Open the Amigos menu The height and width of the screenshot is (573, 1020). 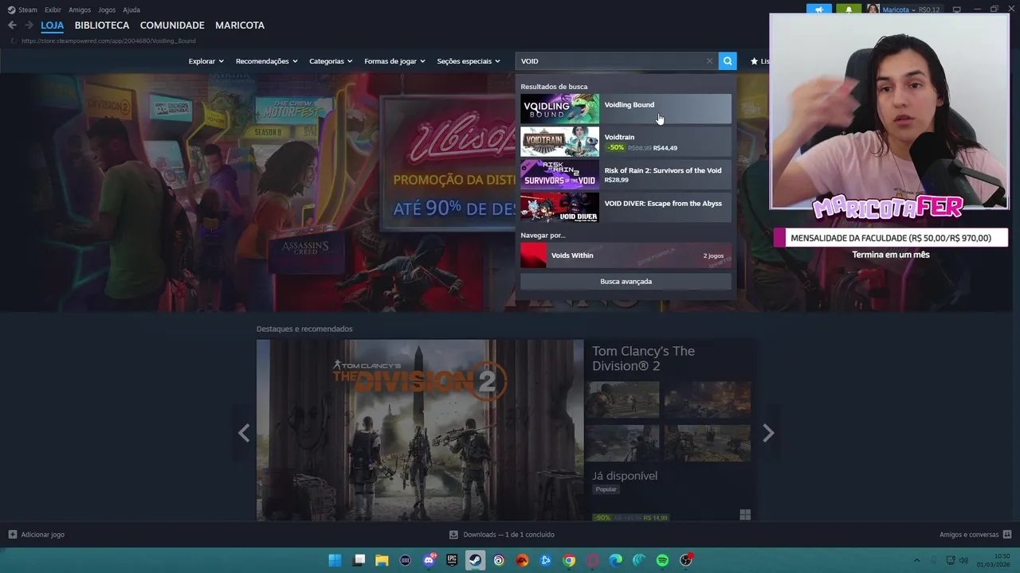pos(80,10)
